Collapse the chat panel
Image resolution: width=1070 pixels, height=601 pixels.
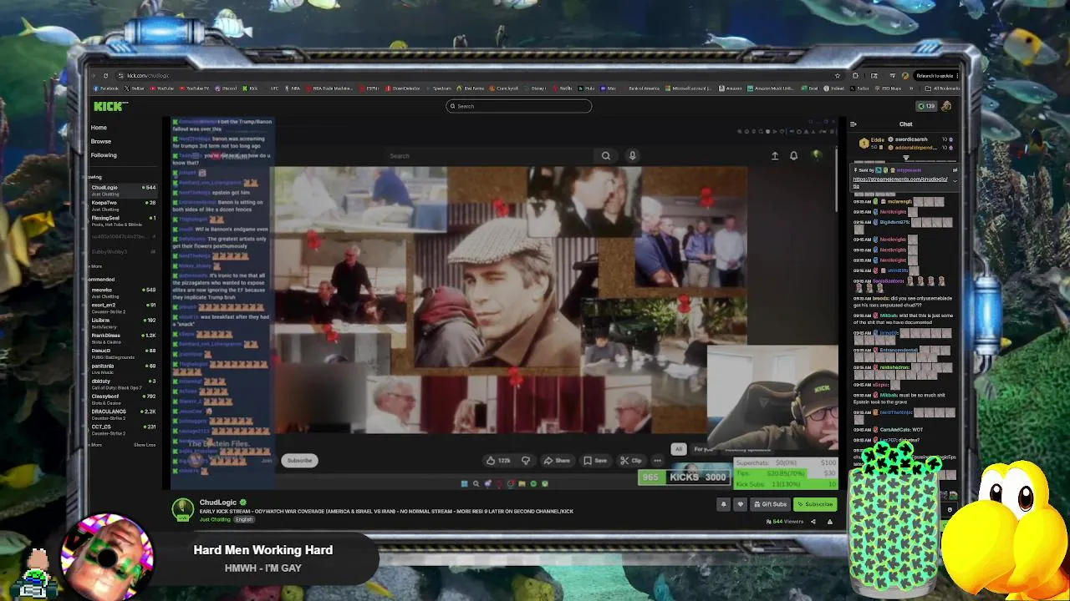point(853,124)
